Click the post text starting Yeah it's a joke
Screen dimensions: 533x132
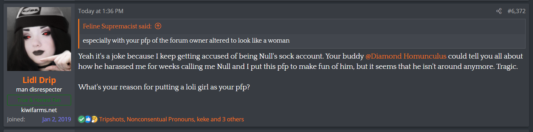pos(301,62)
